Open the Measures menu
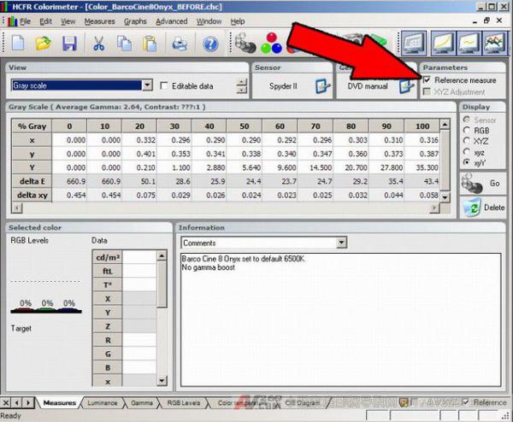The image size is (513, 422). click(99, 21)
